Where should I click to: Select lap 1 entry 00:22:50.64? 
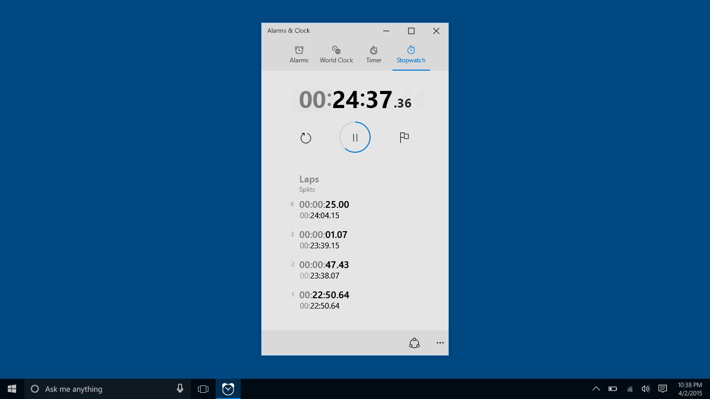tap(324, 295)
